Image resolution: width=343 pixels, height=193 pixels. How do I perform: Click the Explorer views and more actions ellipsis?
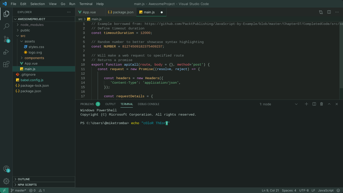(69, 12)
